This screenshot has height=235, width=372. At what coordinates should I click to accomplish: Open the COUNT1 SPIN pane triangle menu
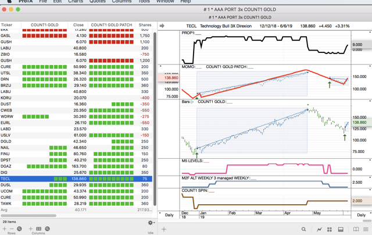[370, 190]
